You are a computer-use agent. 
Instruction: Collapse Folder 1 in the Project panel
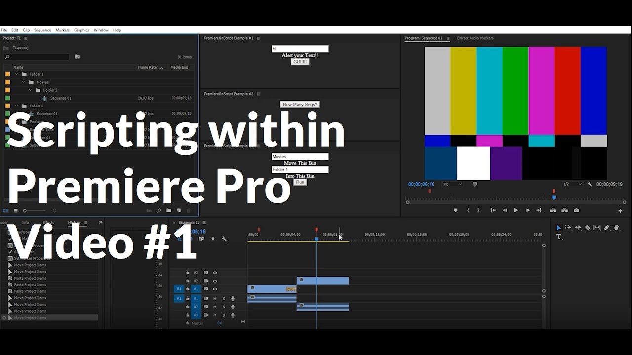coord(16,74)
